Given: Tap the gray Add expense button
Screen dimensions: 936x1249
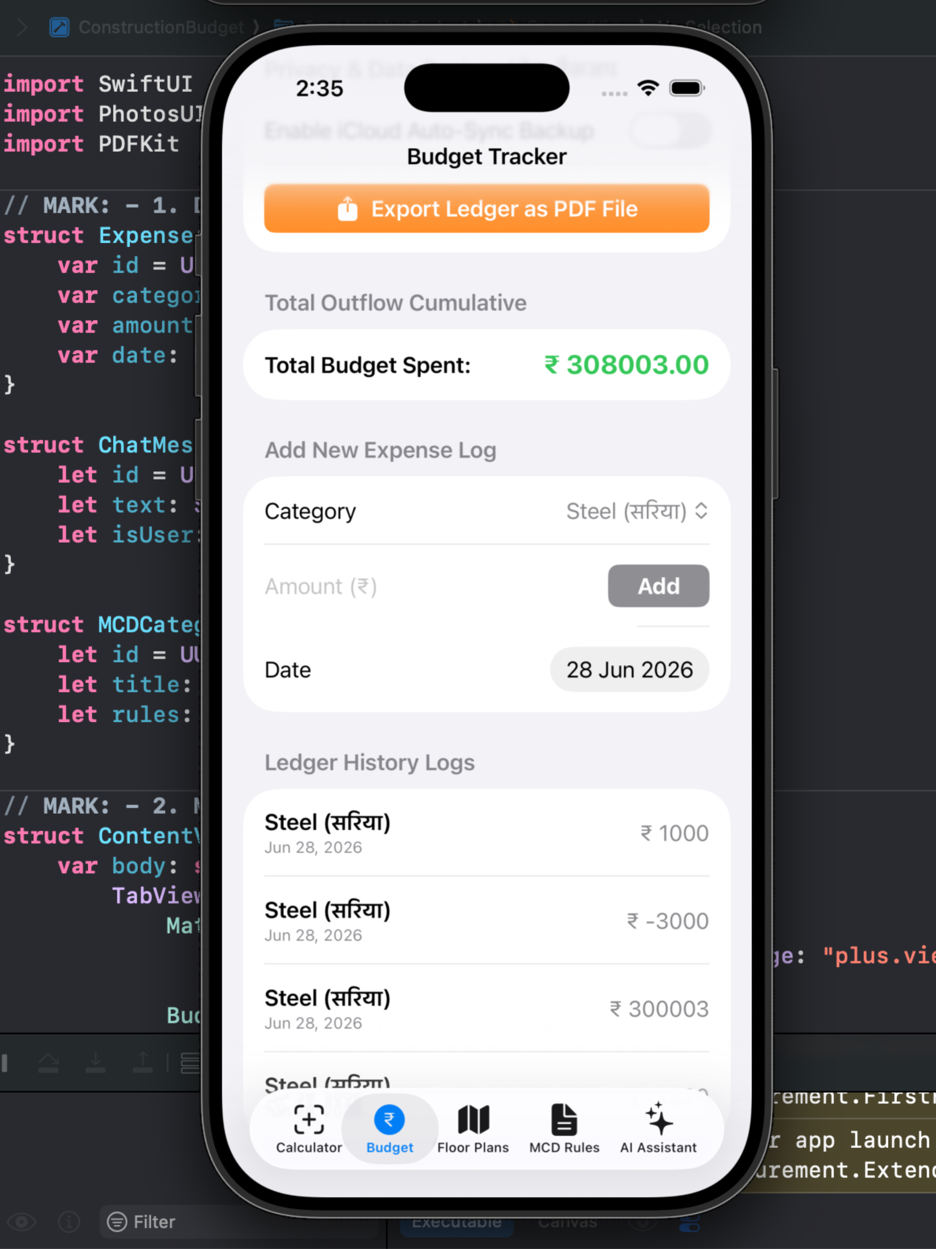Looking at the screenshot, I should click(x=658, y=586).
